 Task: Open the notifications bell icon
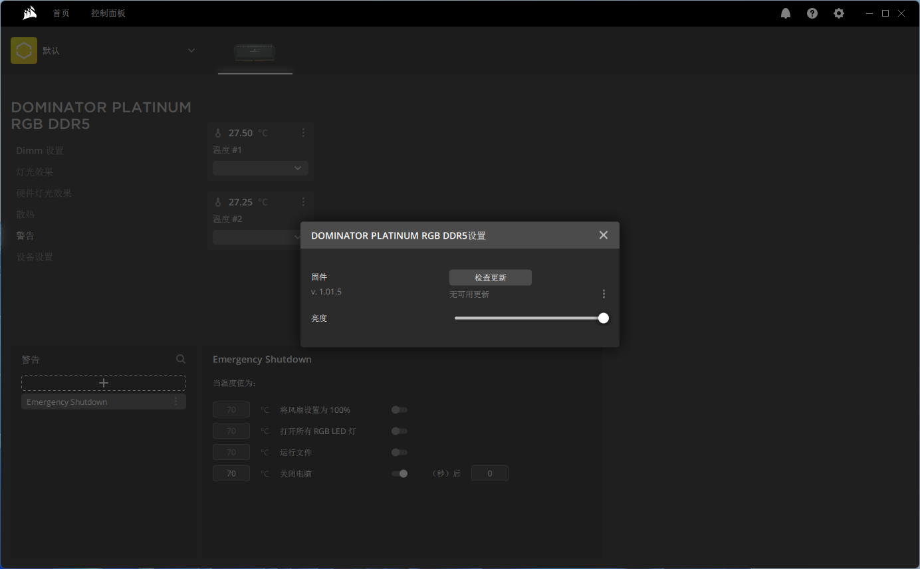point(786,13)
